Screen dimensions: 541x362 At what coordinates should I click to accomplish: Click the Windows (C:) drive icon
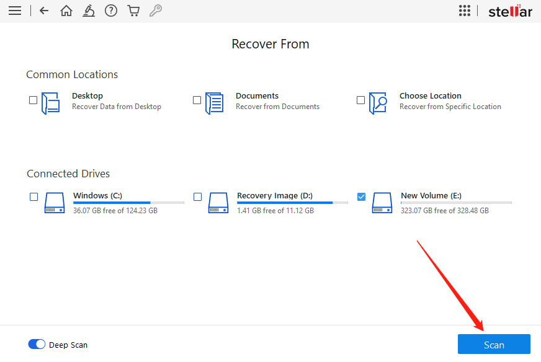pos(55,203)
